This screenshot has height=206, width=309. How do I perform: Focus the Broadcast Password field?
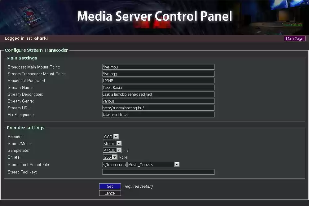pyautogui.click(x=158, y=81)
